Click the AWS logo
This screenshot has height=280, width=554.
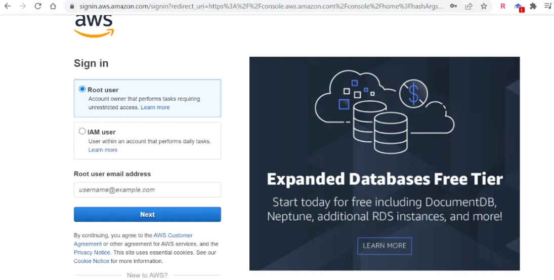94,26
